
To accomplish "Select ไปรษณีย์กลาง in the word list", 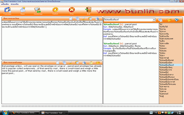I will tap(166, 74).
